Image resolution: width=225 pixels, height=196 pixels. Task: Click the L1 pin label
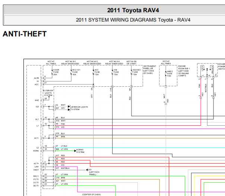pos(38,126)
